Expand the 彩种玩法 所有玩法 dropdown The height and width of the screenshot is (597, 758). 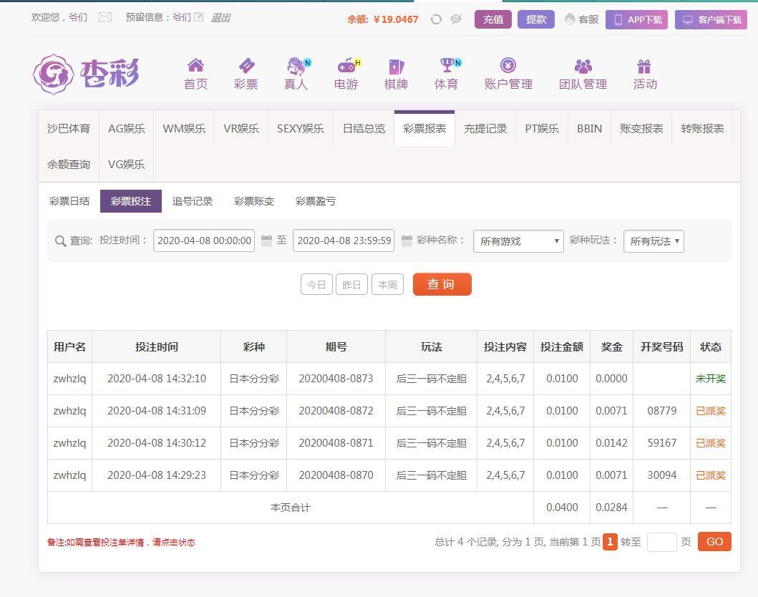point(653,241)
